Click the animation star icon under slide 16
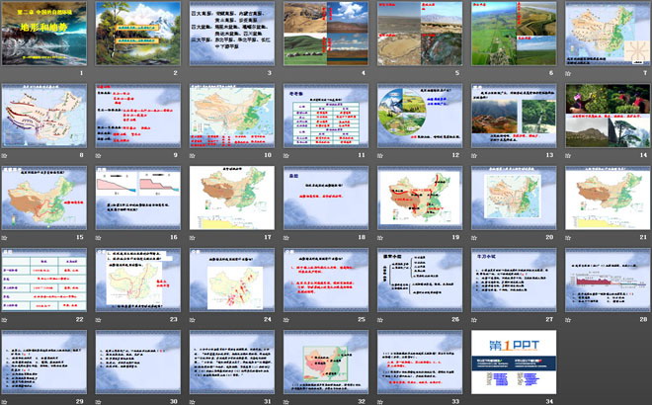Viewport: 652px width, 405px height. click(98, 238)
